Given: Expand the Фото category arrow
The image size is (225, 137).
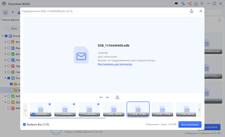Looking at the screenshot, I should click(5, 42).
